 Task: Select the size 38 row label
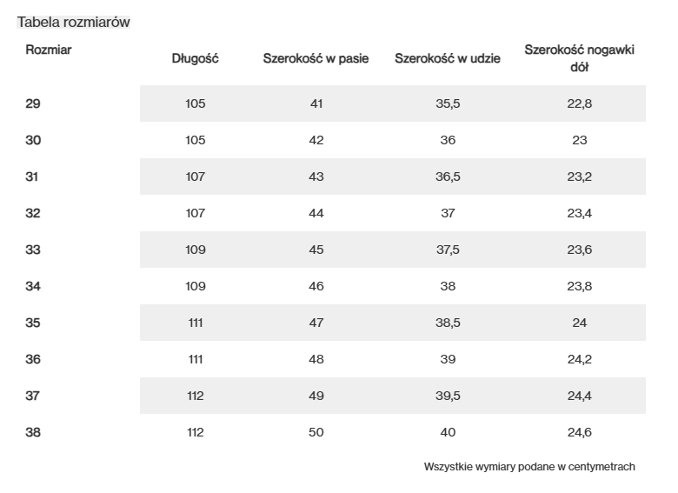point(33,432)
